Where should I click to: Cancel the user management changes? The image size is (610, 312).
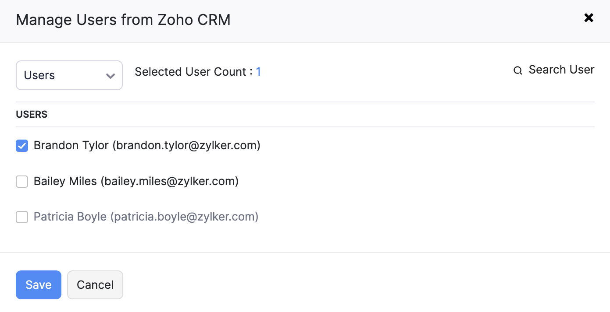click(x=95, y=284)
